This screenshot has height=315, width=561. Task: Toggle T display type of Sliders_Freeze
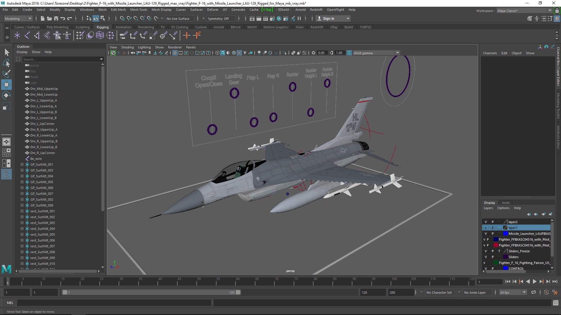[x=499, y=251]
